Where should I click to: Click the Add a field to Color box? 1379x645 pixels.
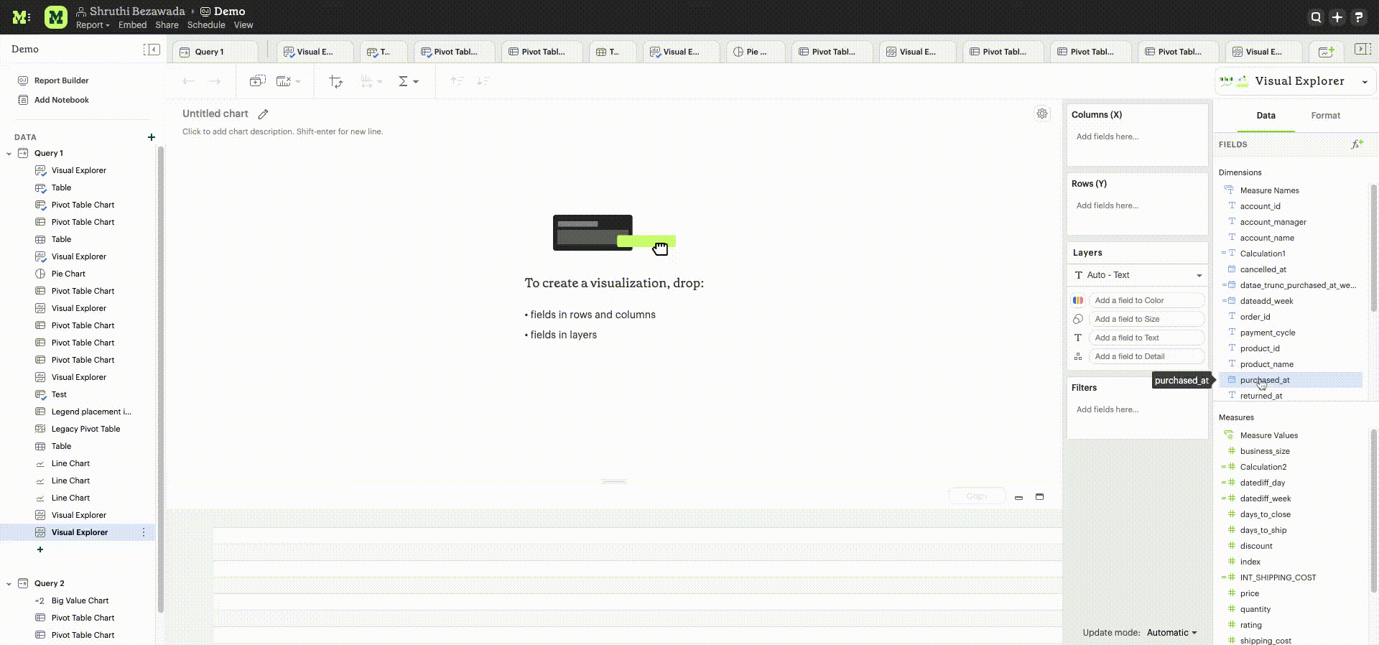[x=1146, y=300]
